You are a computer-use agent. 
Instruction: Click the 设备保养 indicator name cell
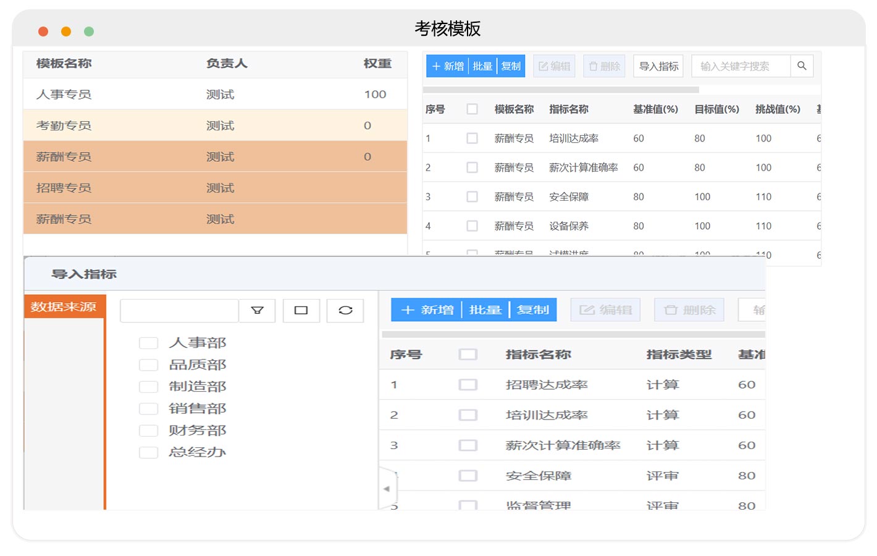(569, 226)
